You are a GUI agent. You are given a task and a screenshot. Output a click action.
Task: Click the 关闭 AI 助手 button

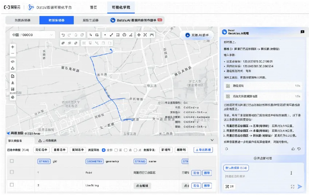pos(197,35)
